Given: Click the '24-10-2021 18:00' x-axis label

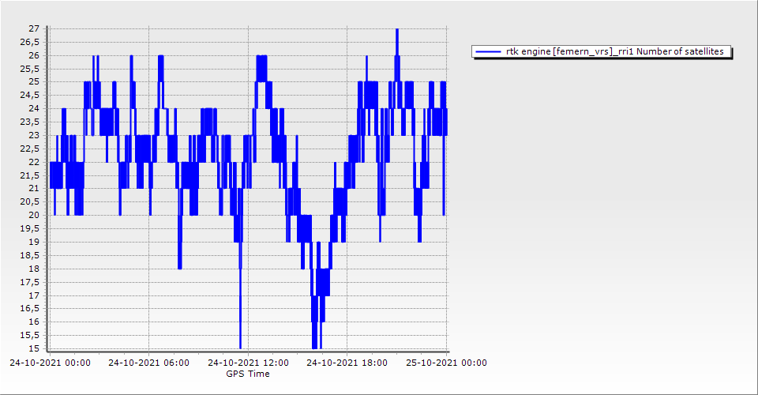Looking at the screenshot, I should [347, 363].
